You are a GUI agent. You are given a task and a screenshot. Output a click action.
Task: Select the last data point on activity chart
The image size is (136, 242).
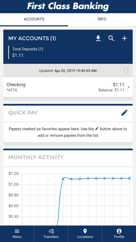(129, 178)
